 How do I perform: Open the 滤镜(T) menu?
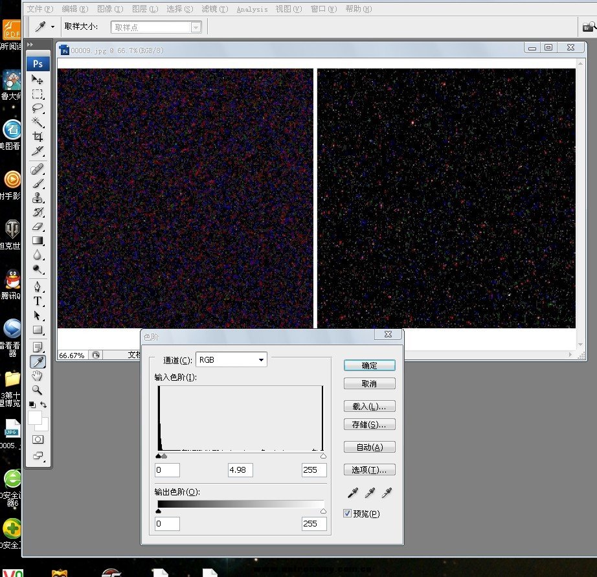215,9
